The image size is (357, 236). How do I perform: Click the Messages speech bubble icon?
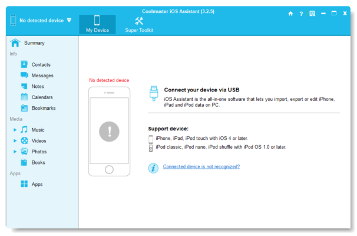24,75
